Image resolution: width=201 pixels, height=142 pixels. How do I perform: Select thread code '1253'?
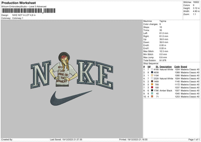[177, 96]
